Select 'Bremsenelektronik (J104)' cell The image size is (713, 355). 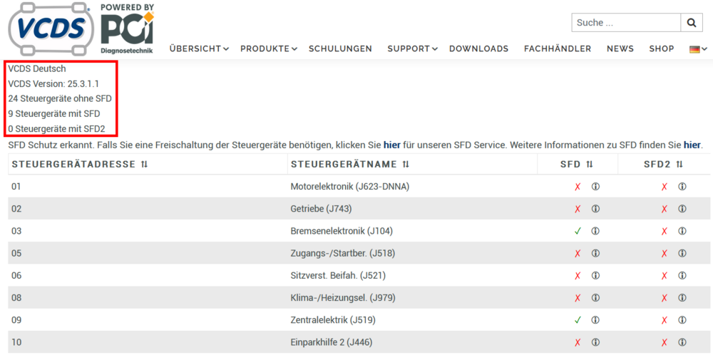point(341,231)
